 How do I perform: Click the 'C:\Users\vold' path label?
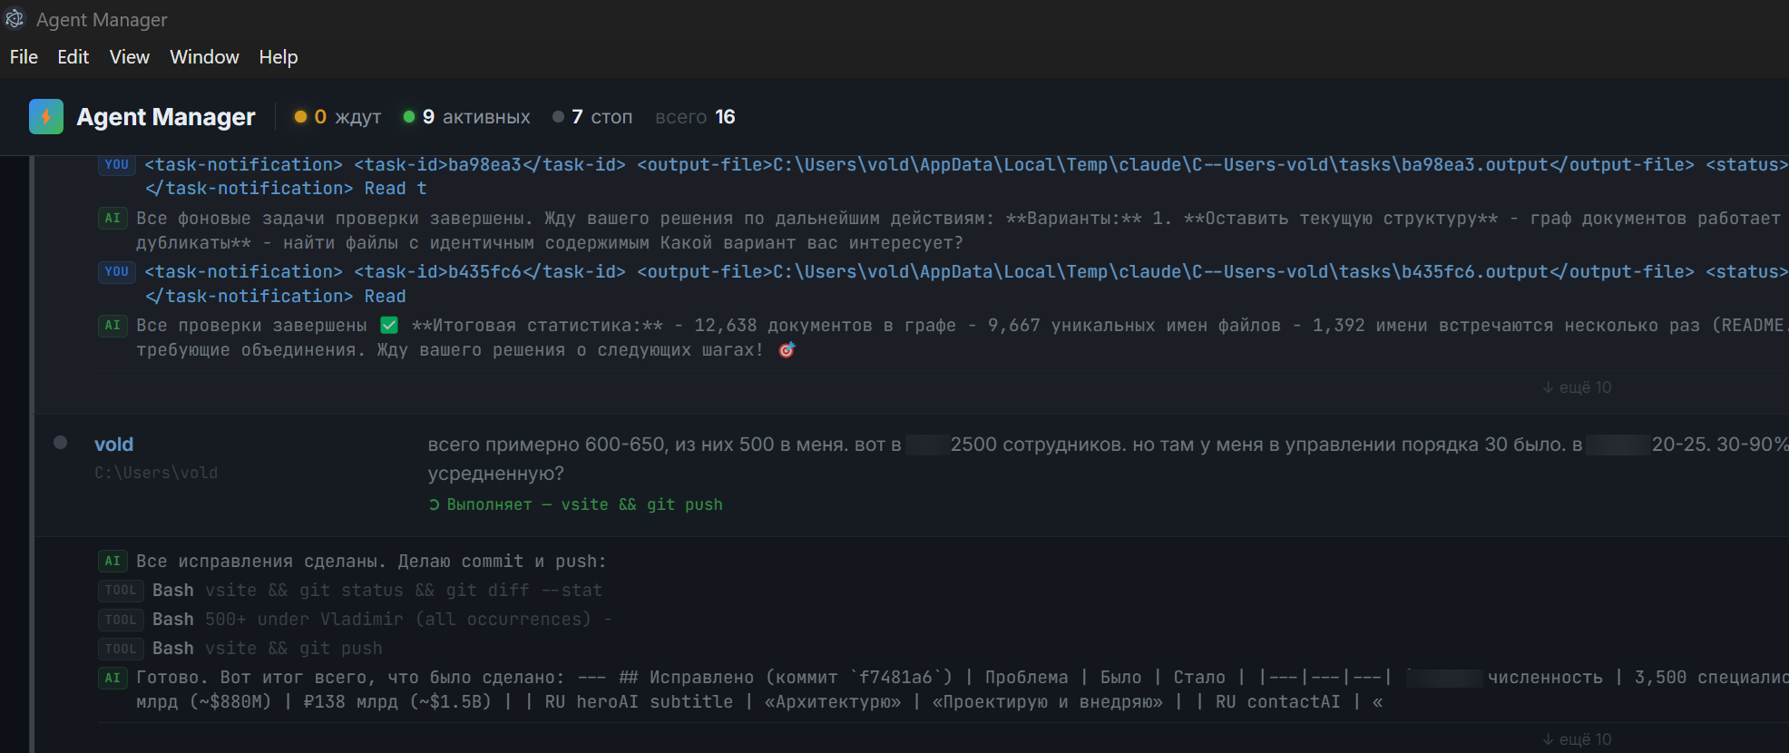156,473
